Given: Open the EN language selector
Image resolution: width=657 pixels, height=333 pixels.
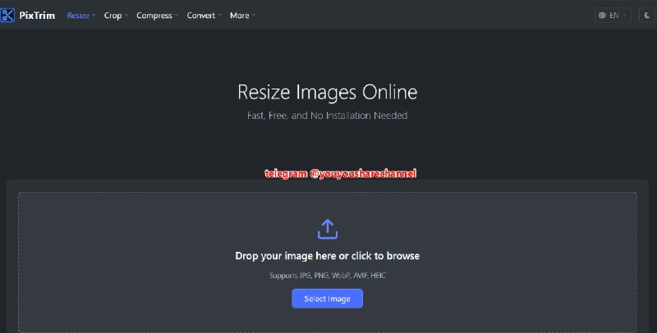Looking at the screenshot, I should point(614,16).
